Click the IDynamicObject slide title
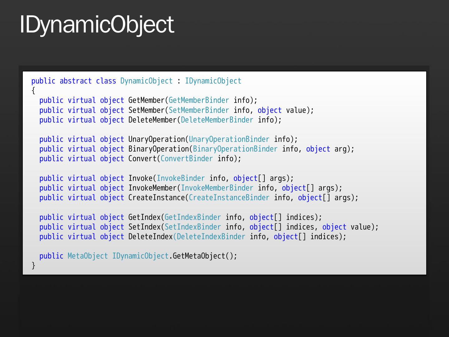This screenshot has width=449, height=337. [97, 24]
